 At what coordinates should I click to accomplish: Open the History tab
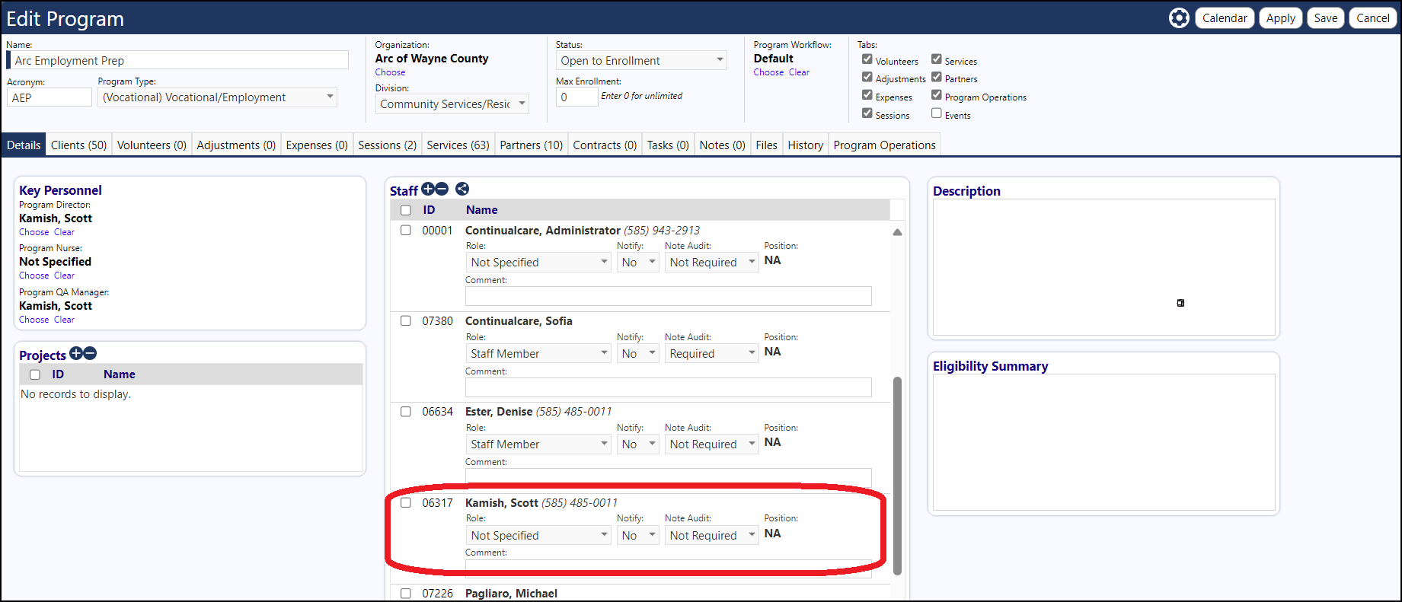point(806,145)
